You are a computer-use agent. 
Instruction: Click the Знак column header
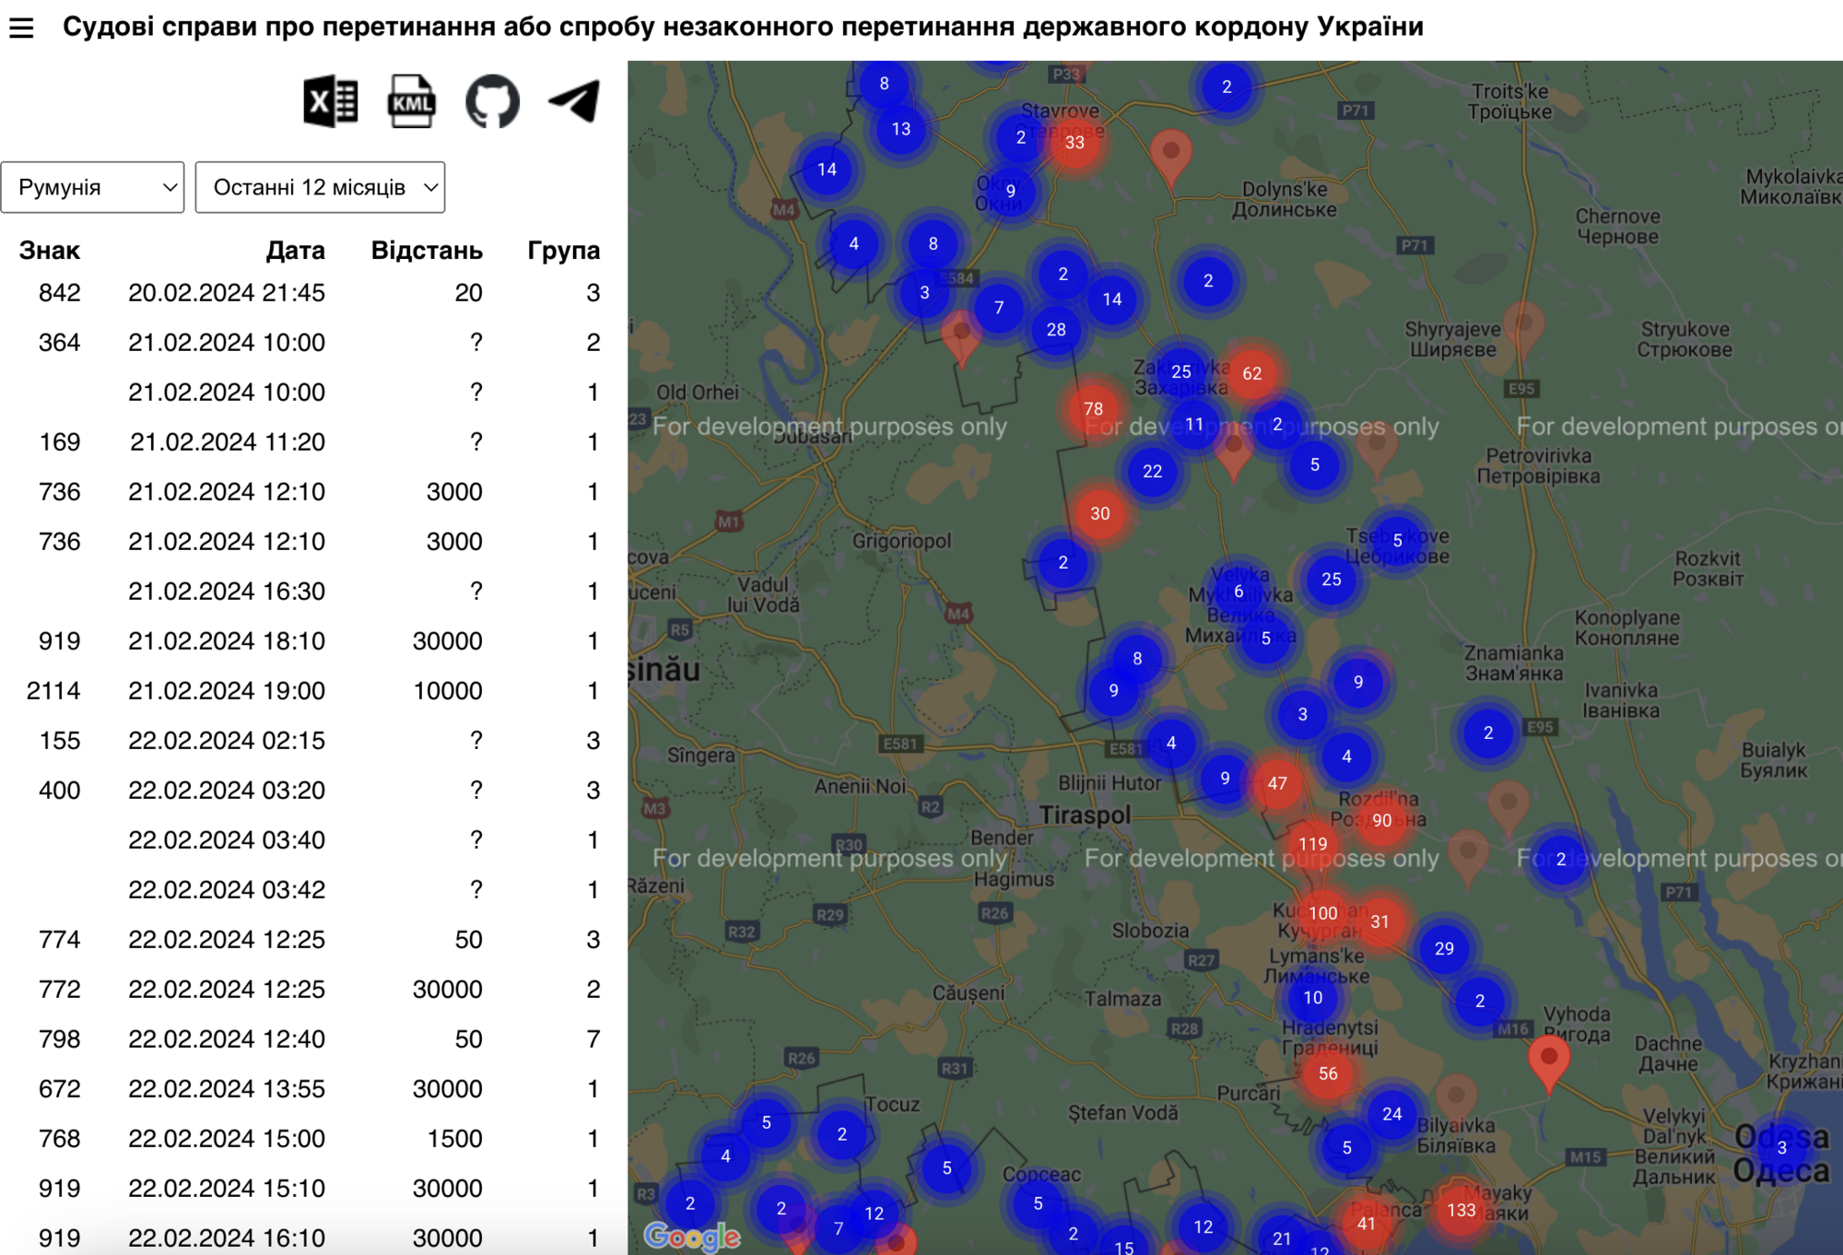point(50,250)
